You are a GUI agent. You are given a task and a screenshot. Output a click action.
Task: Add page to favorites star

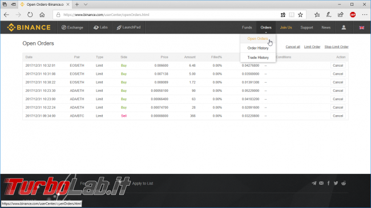[300, 15]
